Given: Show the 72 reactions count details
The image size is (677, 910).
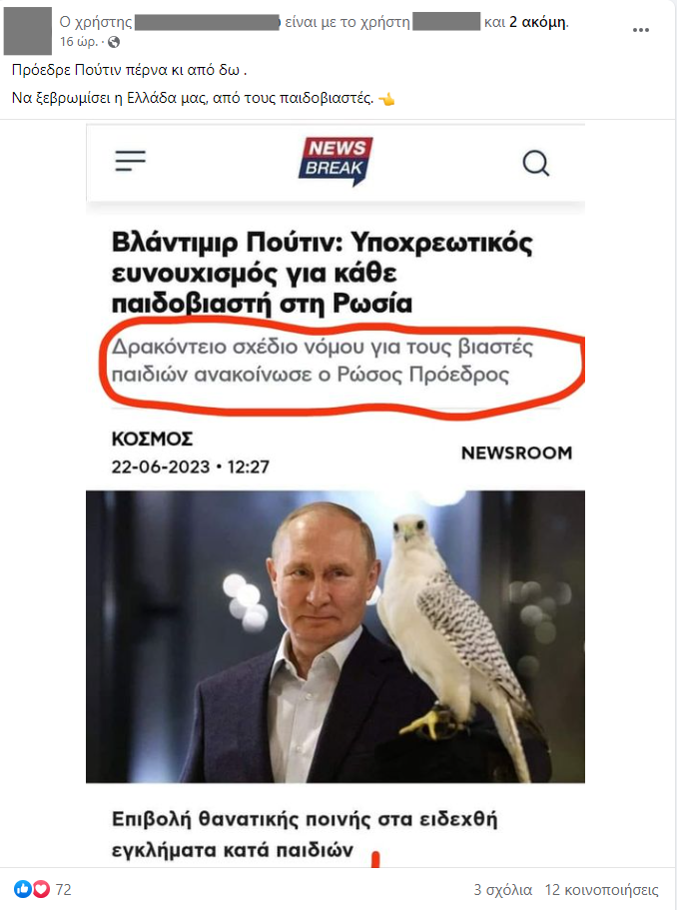Looking at the screenshot, I should click(63, 889).
